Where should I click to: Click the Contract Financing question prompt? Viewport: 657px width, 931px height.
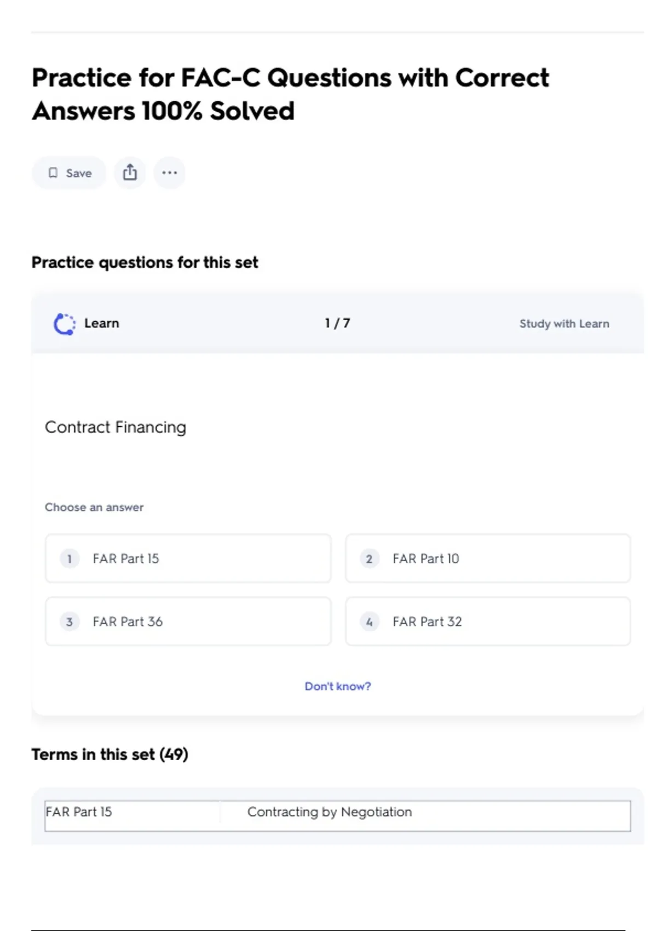point(116,427)
